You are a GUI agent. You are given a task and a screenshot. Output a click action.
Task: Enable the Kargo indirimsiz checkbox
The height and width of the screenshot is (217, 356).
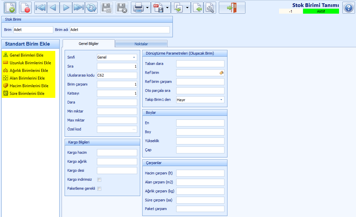pyautogui.click(x=99, y=180)
